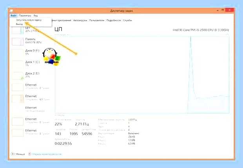The image size is (243, 168).
Task: Select the Память performance item
Action: [x=31, y=41]
